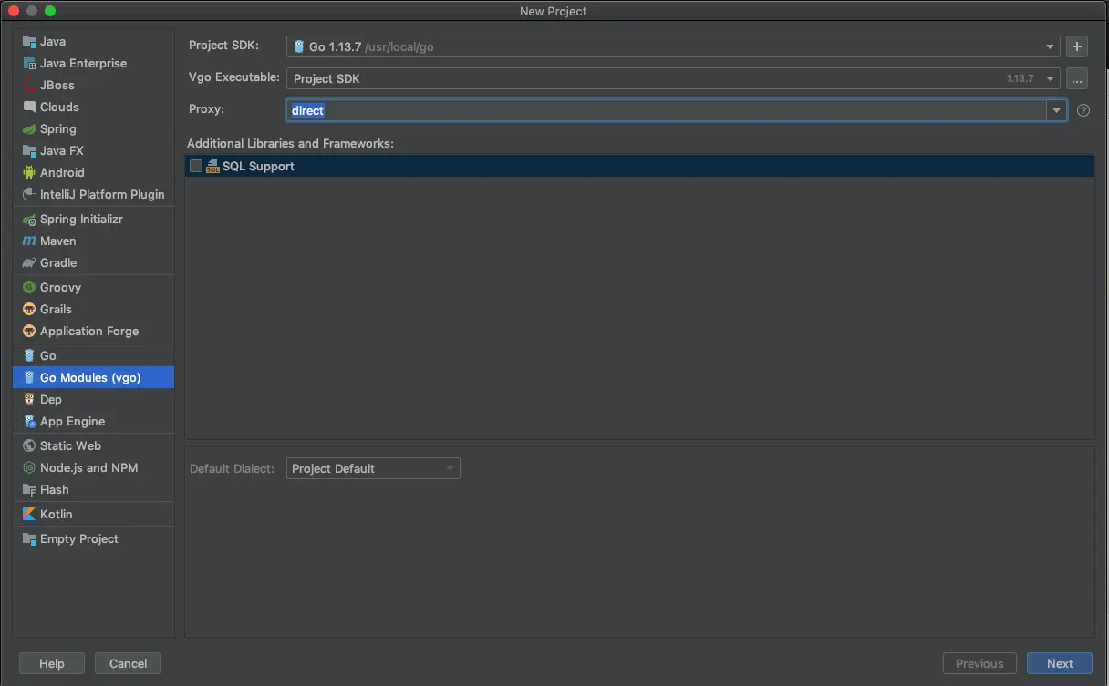Viewport: 1109px width, 686px height.
Task: Click the Static Web globe icon
Action: 29,445
